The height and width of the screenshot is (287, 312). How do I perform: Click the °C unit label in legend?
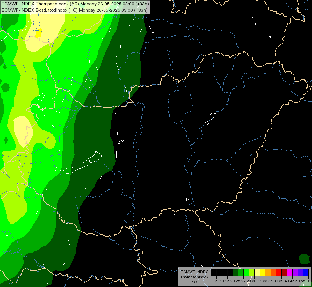click(194, 282)
